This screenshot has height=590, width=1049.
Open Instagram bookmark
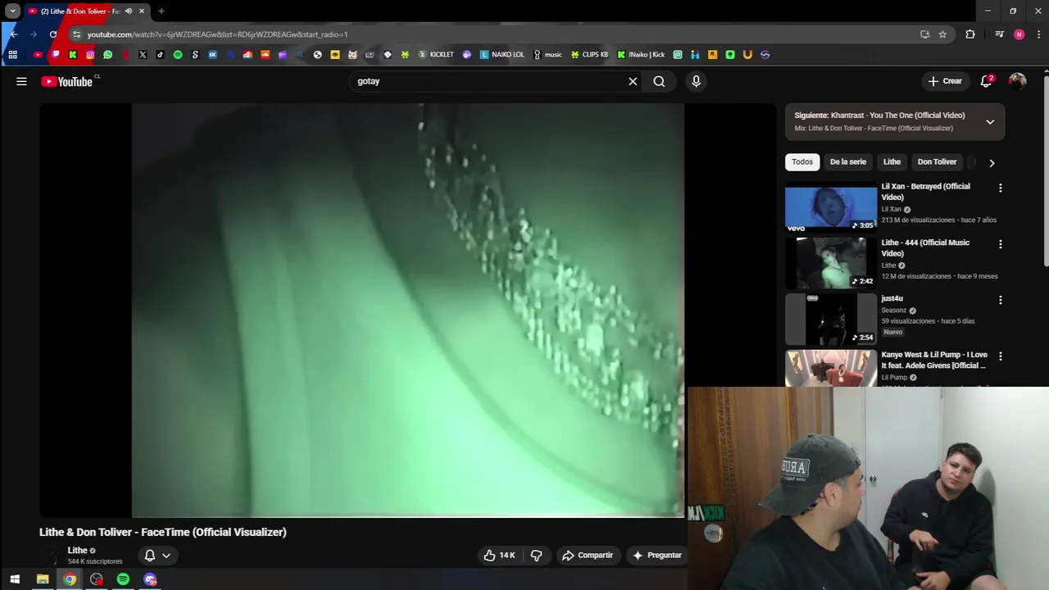90,55
